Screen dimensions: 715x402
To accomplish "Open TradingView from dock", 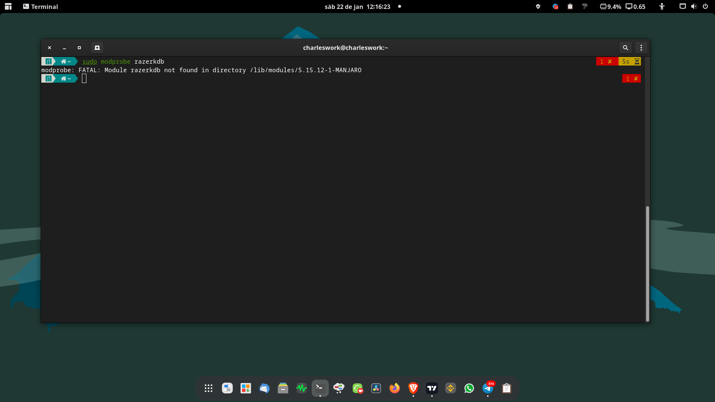I will [432, 388].
